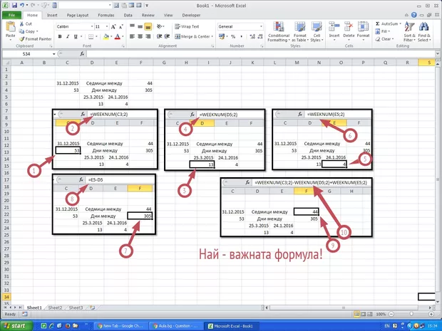The width and height of the screenshot is (442, 331).
Task: Open Font Color dropdown arrow
Action: tap(123, 36)
